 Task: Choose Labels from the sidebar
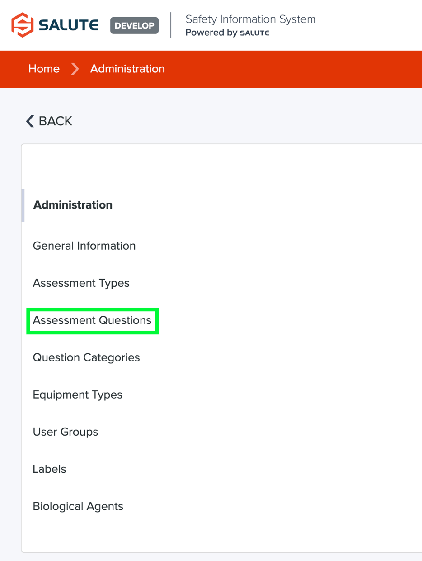(50, 469)
